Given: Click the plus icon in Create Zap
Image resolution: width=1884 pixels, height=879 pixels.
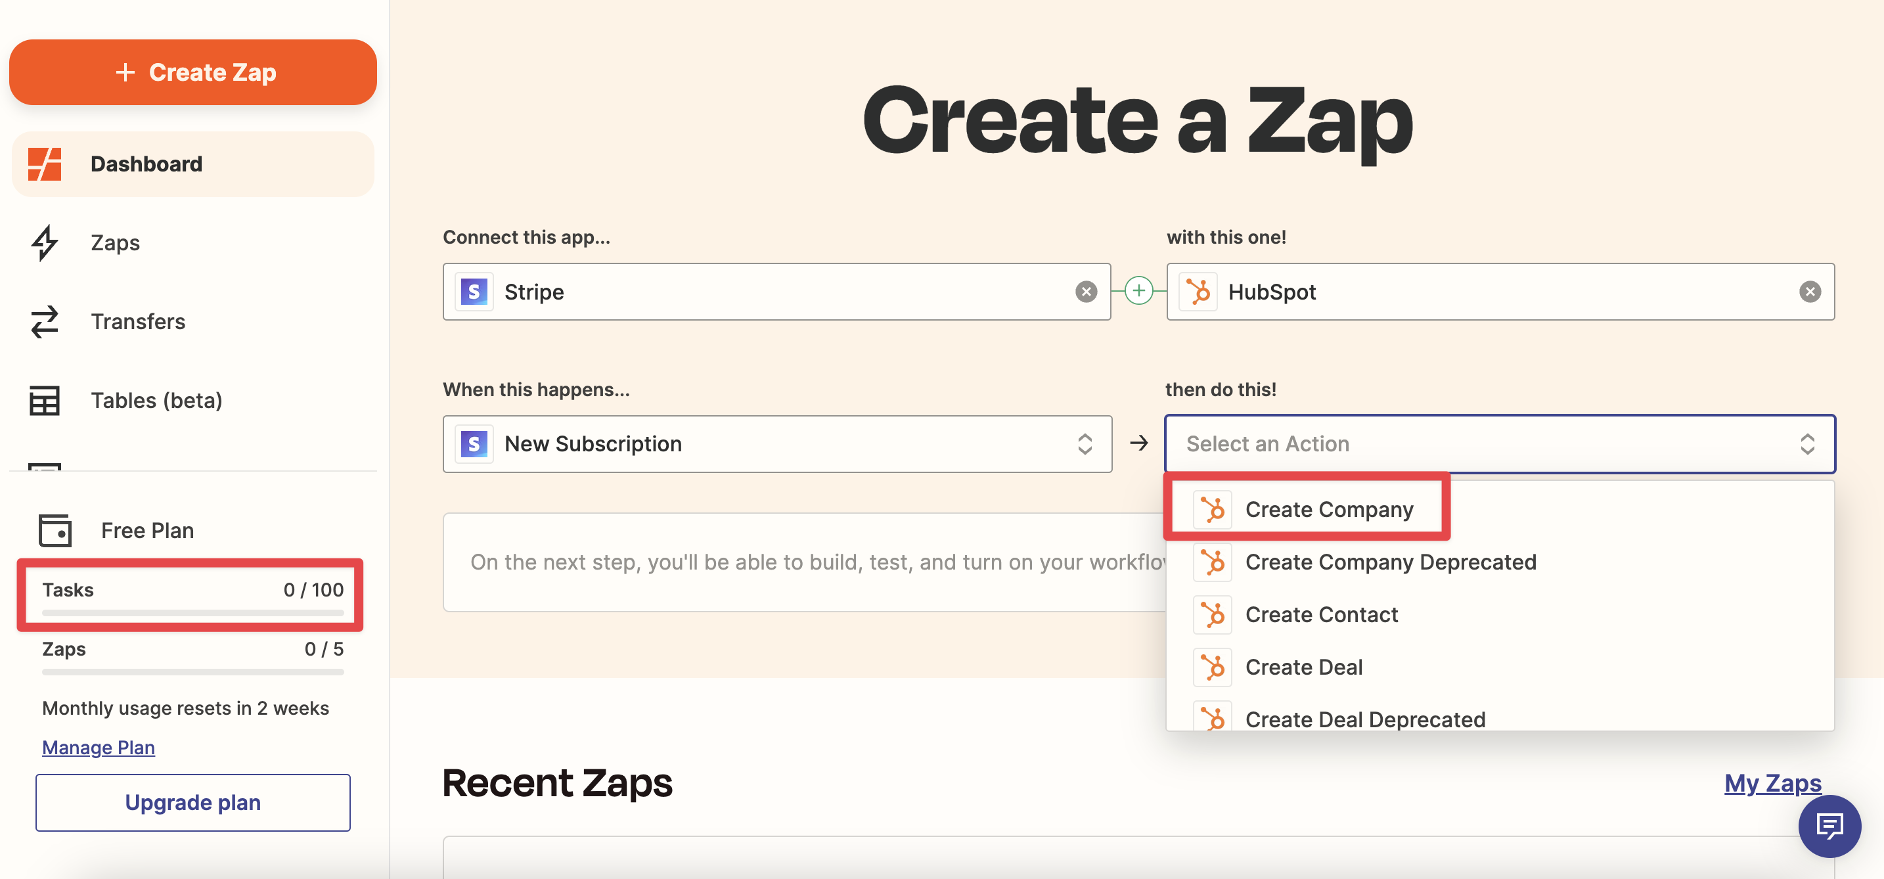Looking at the screenshot, I should pos(125,72).
